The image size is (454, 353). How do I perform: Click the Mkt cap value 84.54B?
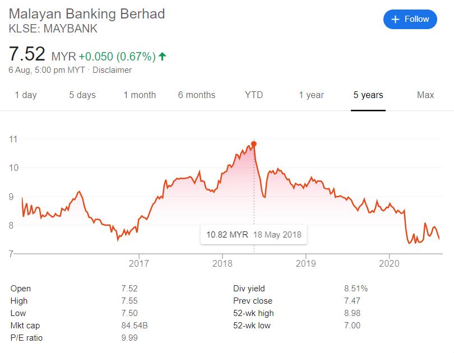135,326
